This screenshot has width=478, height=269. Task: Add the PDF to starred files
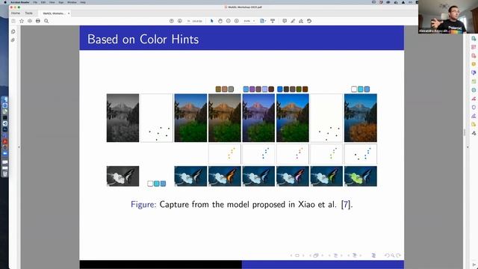(22, 21)
